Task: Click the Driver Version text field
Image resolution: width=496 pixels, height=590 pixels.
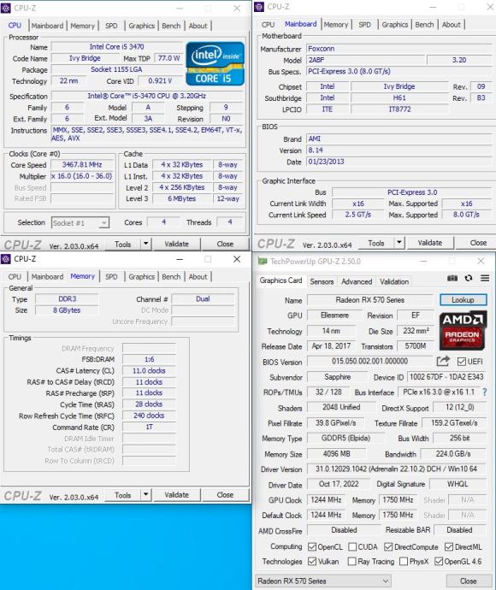Action: pos(397,469)
